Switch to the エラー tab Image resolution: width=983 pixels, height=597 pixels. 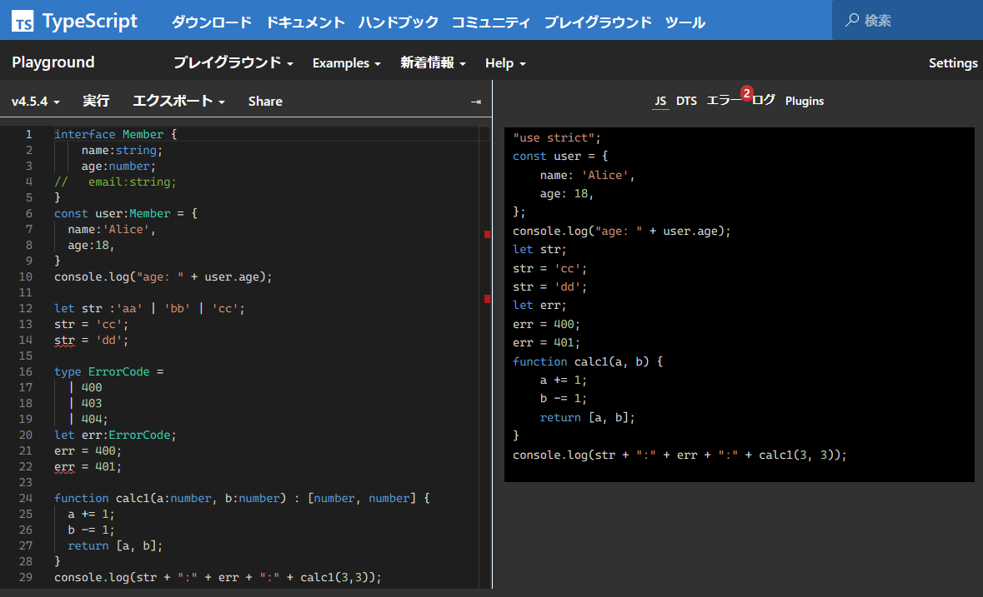722,101
